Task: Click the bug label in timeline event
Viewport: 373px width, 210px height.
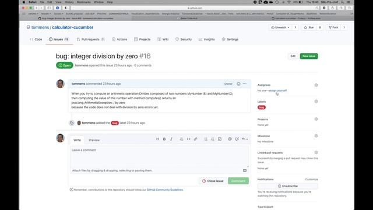Action: pos(115,123)
